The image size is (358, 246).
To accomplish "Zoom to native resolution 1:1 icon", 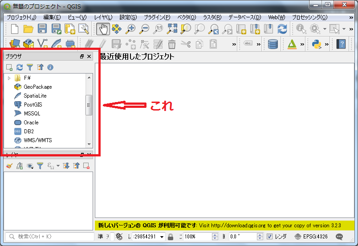I will tap(158, 29).
